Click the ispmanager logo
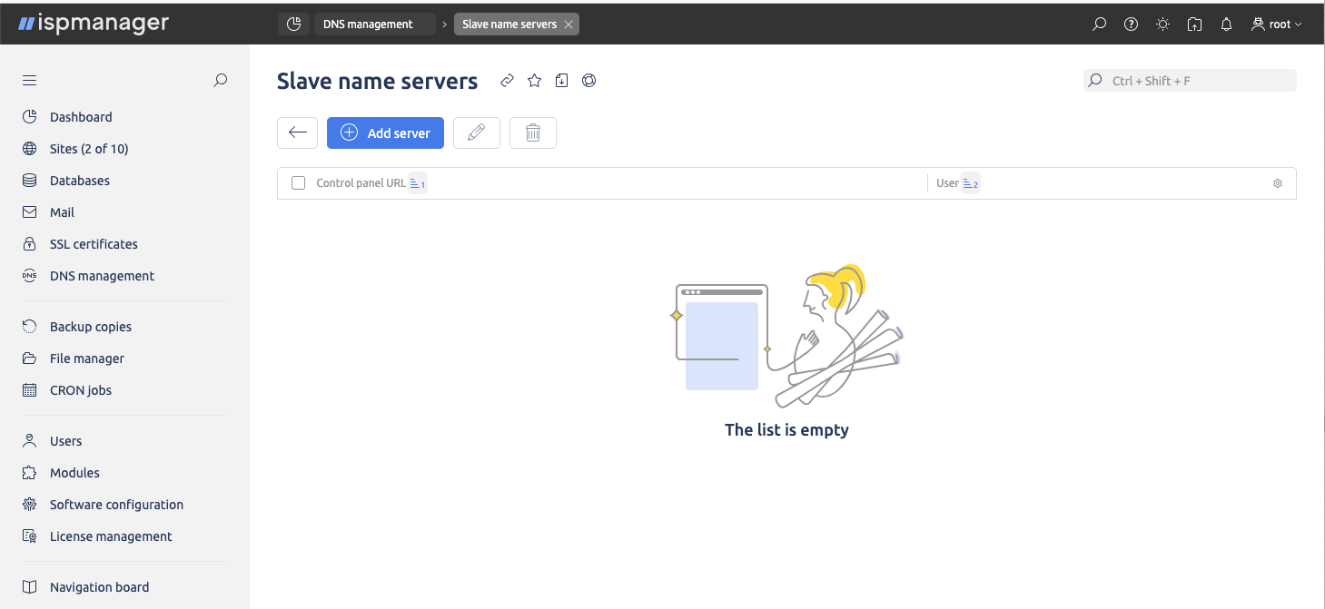Screen dimensions: 1325x609 (x=94, y=24)
